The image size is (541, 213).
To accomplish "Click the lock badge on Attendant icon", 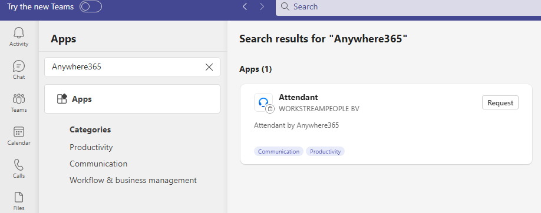I will pos(270,109).
